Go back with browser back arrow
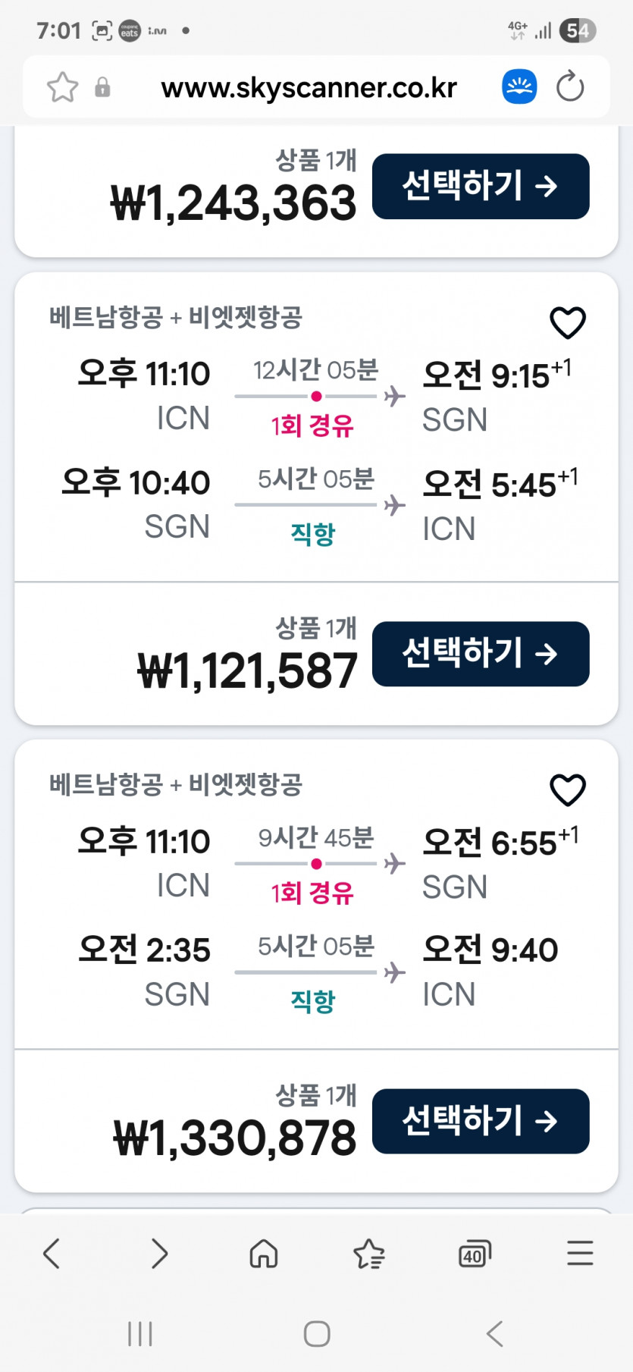This screenshot has height=1372, width=633. pyautogui.click(x=52, y=1253)
